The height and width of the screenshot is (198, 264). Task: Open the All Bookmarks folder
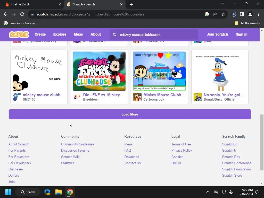pos(247,23)
